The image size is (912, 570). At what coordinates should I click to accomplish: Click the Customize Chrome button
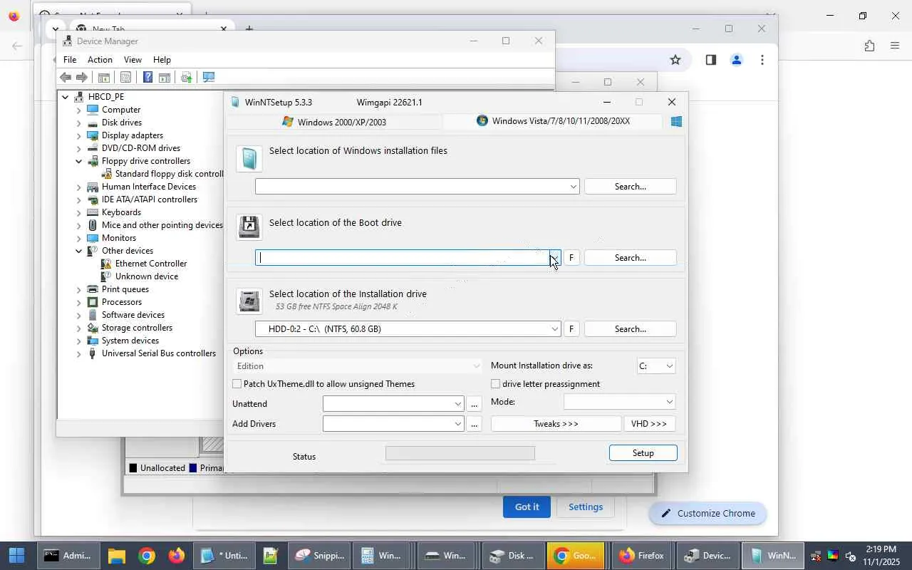pyautogui.click(x=708, y=513)
